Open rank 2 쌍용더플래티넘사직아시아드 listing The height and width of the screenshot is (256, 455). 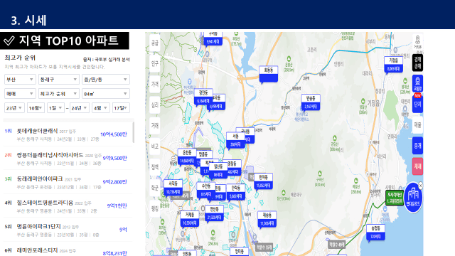click(67, 159)
